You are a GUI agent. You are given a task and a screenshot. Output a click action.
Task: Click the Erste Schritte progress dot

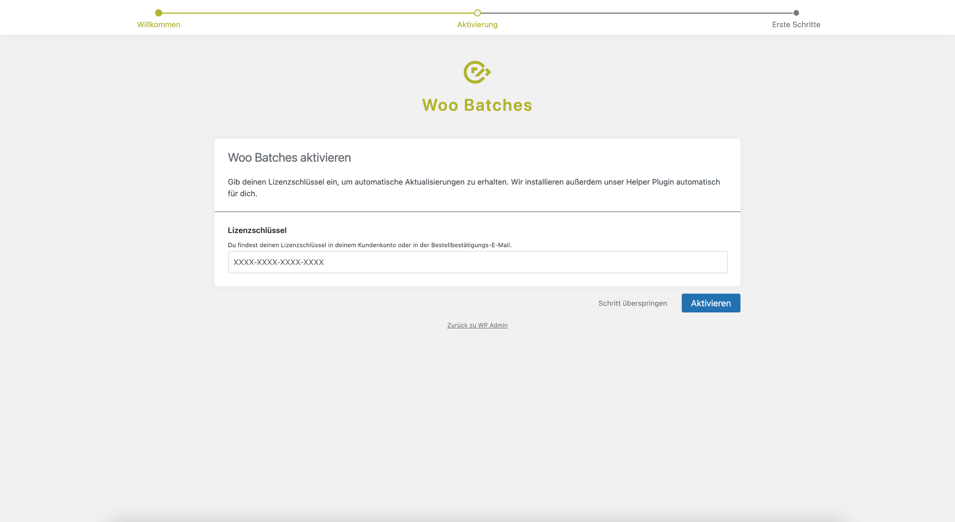(796, 13)
